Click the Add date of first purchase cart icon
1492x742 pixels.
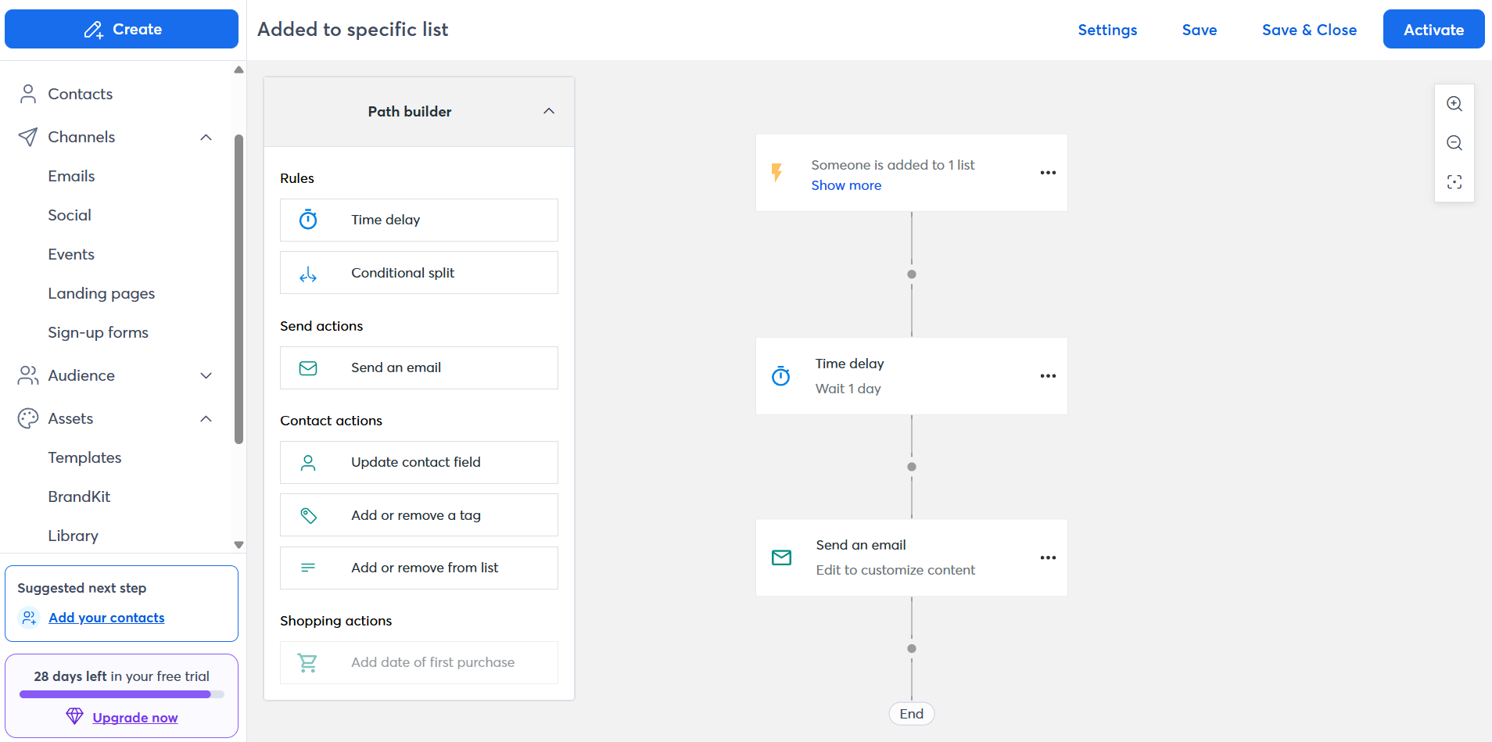[x=308, y=662]
